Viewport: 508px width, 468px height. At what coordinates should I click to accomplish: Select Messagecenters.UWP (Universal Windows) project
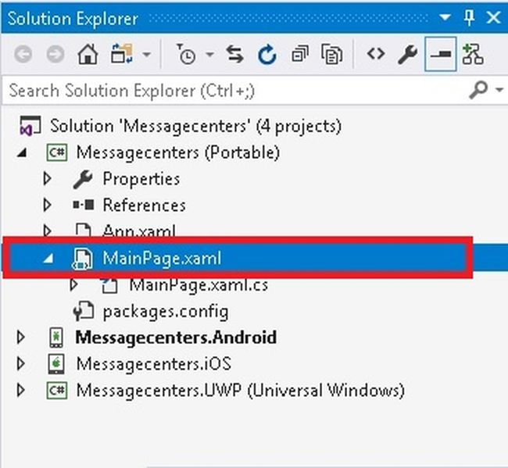coord(239,390)
